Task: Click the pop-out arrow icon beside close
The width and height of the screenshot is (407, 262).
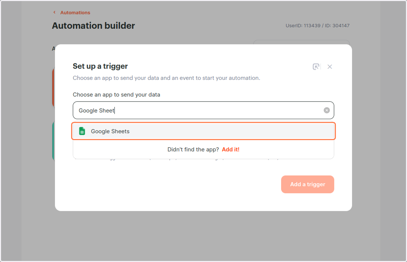Action: click(x=316, y=67)
